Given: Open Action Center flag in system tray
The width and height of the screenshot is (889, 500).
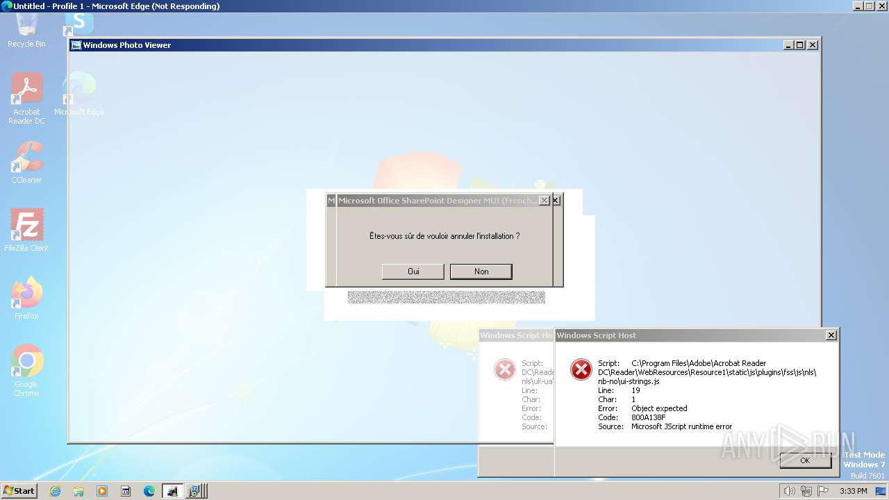Looking at the screenshot, I should pyautogui.click(x=823, y=491).
